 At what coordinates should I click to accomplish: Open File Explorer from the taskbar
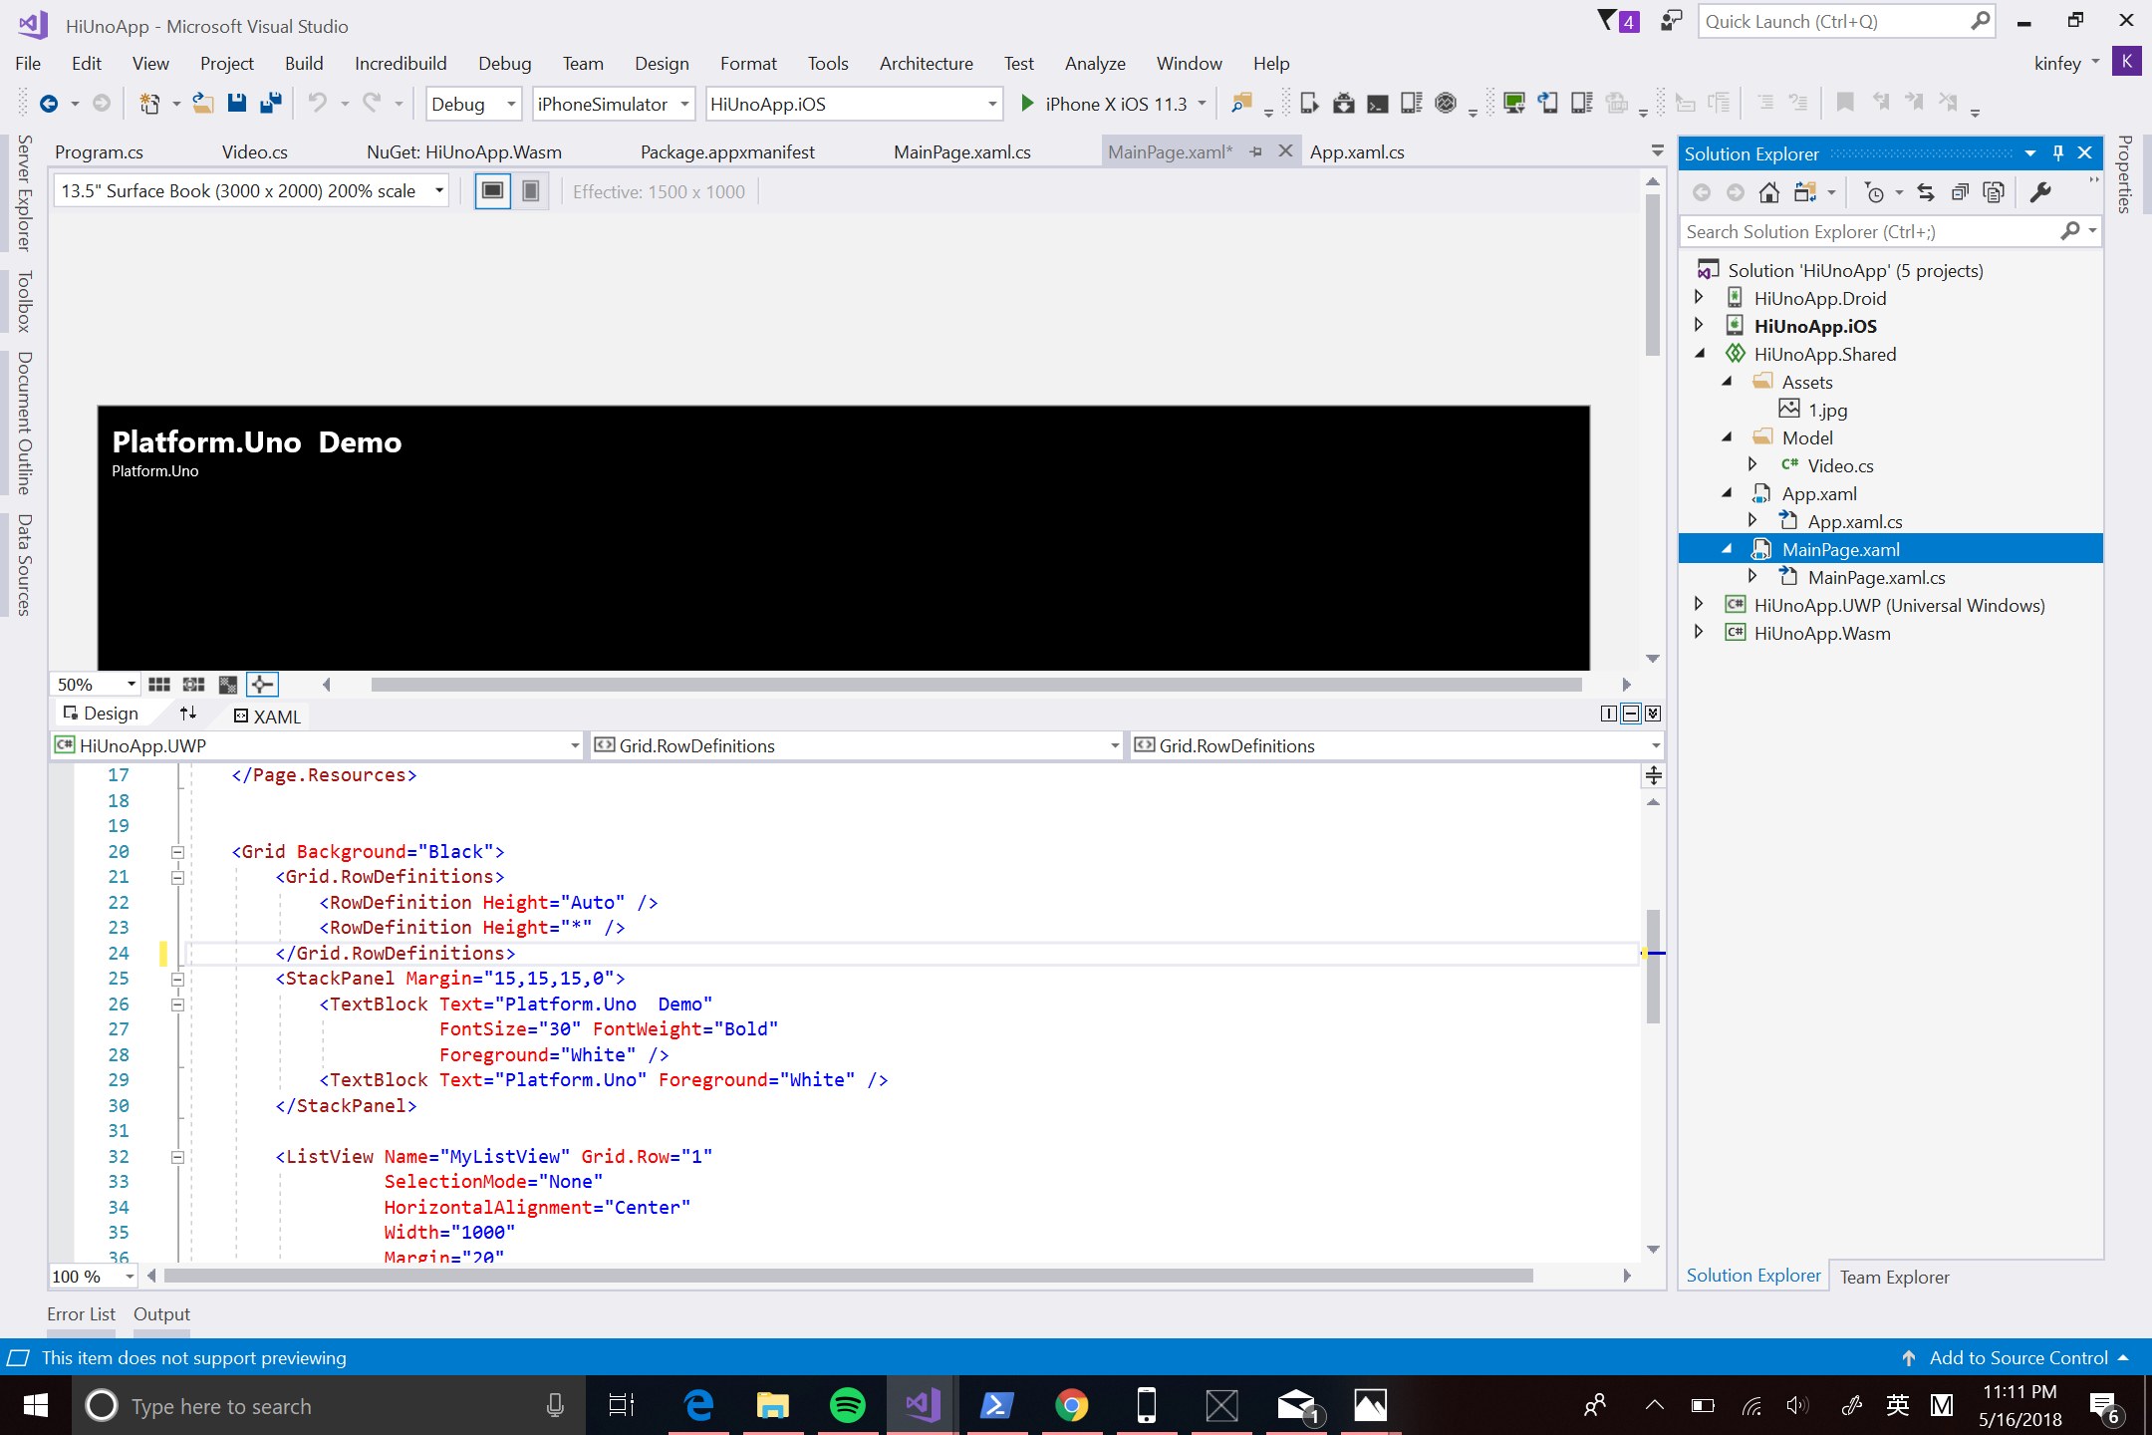(x=772, y=1405)
